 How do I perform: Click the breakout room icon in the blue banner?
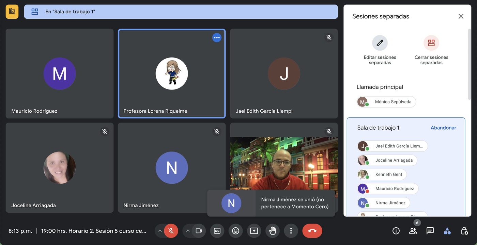point(35,12)
